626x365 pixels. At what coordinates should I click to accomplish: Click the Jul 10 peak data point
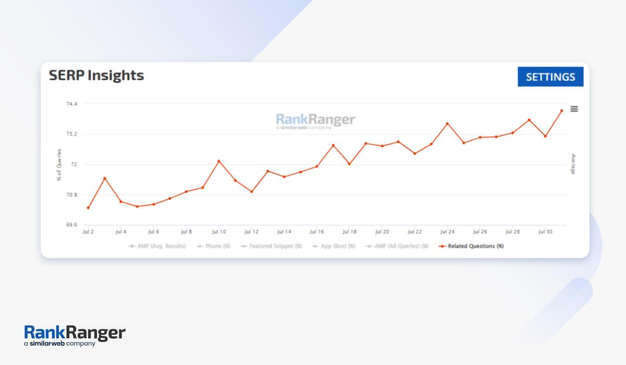(x=219, y=161)
